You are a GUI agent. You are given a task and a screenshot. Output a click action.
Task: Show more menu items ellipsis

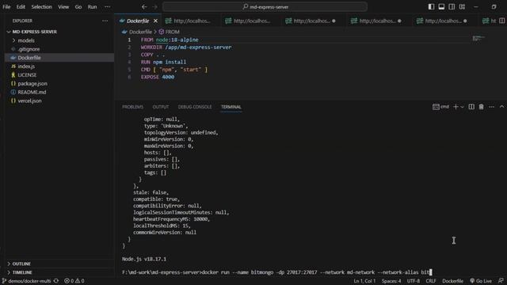pos(108,7)
